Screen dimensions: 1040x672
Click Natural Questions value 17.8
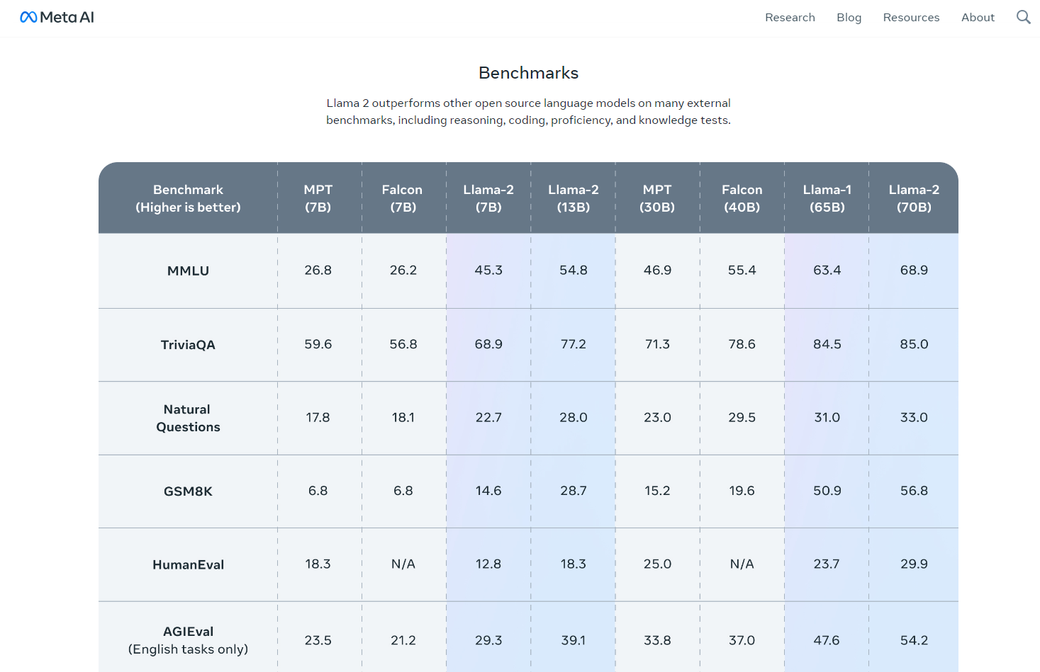(318, 418)
